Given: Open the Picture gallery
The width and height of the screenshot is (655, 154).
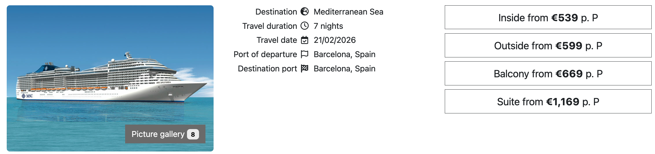Looking at the screenshot, I should [x=158, y=134].
